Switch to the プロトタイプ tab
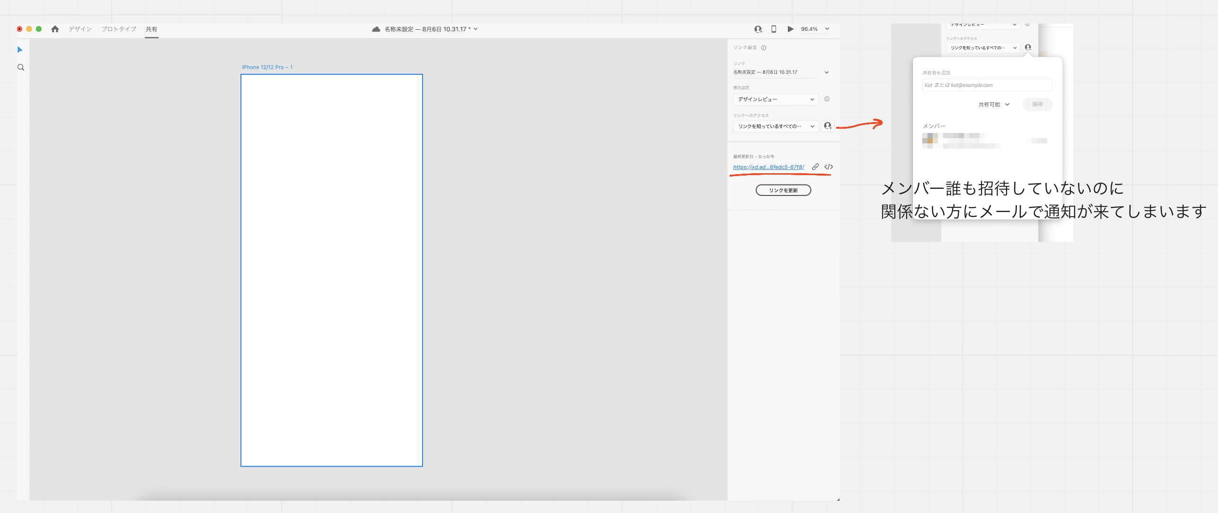 (x=119, y=29)
